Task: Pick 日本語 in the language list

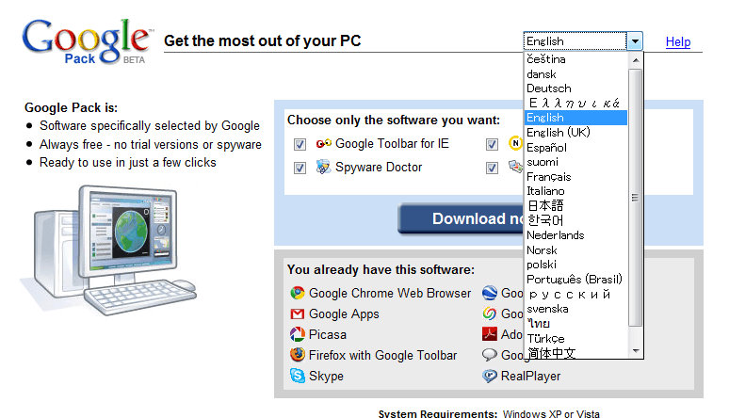Action: pos(576,205)
